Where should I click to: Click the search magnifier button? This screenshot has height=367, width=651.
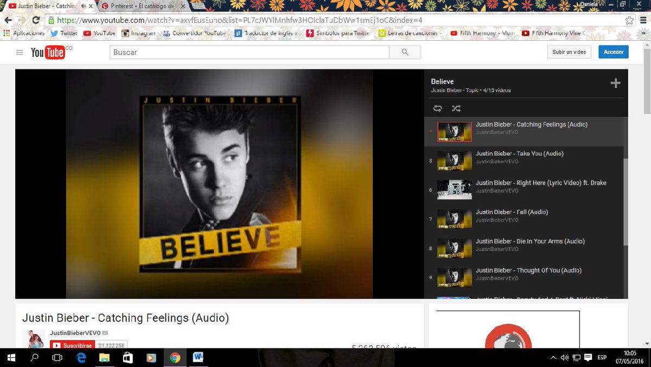click(405, 52)
